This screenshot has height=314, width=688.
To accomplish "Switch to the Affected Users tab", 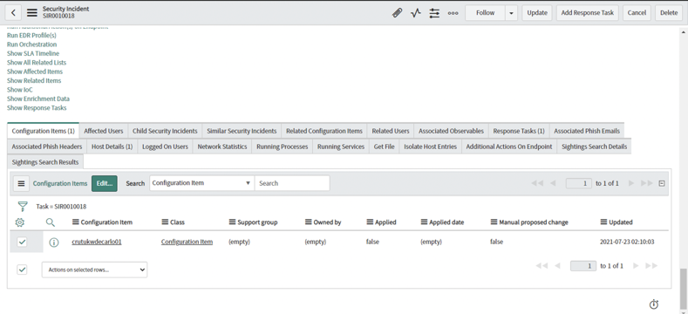I will (x=104, y=131).
